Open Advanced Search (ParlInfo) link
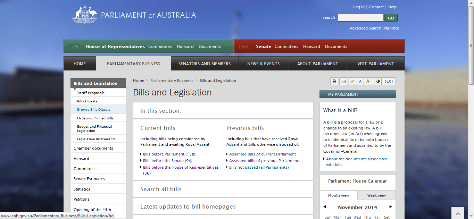Image resolution: width=474 pixels, height=219 pixels. (374, 28)
